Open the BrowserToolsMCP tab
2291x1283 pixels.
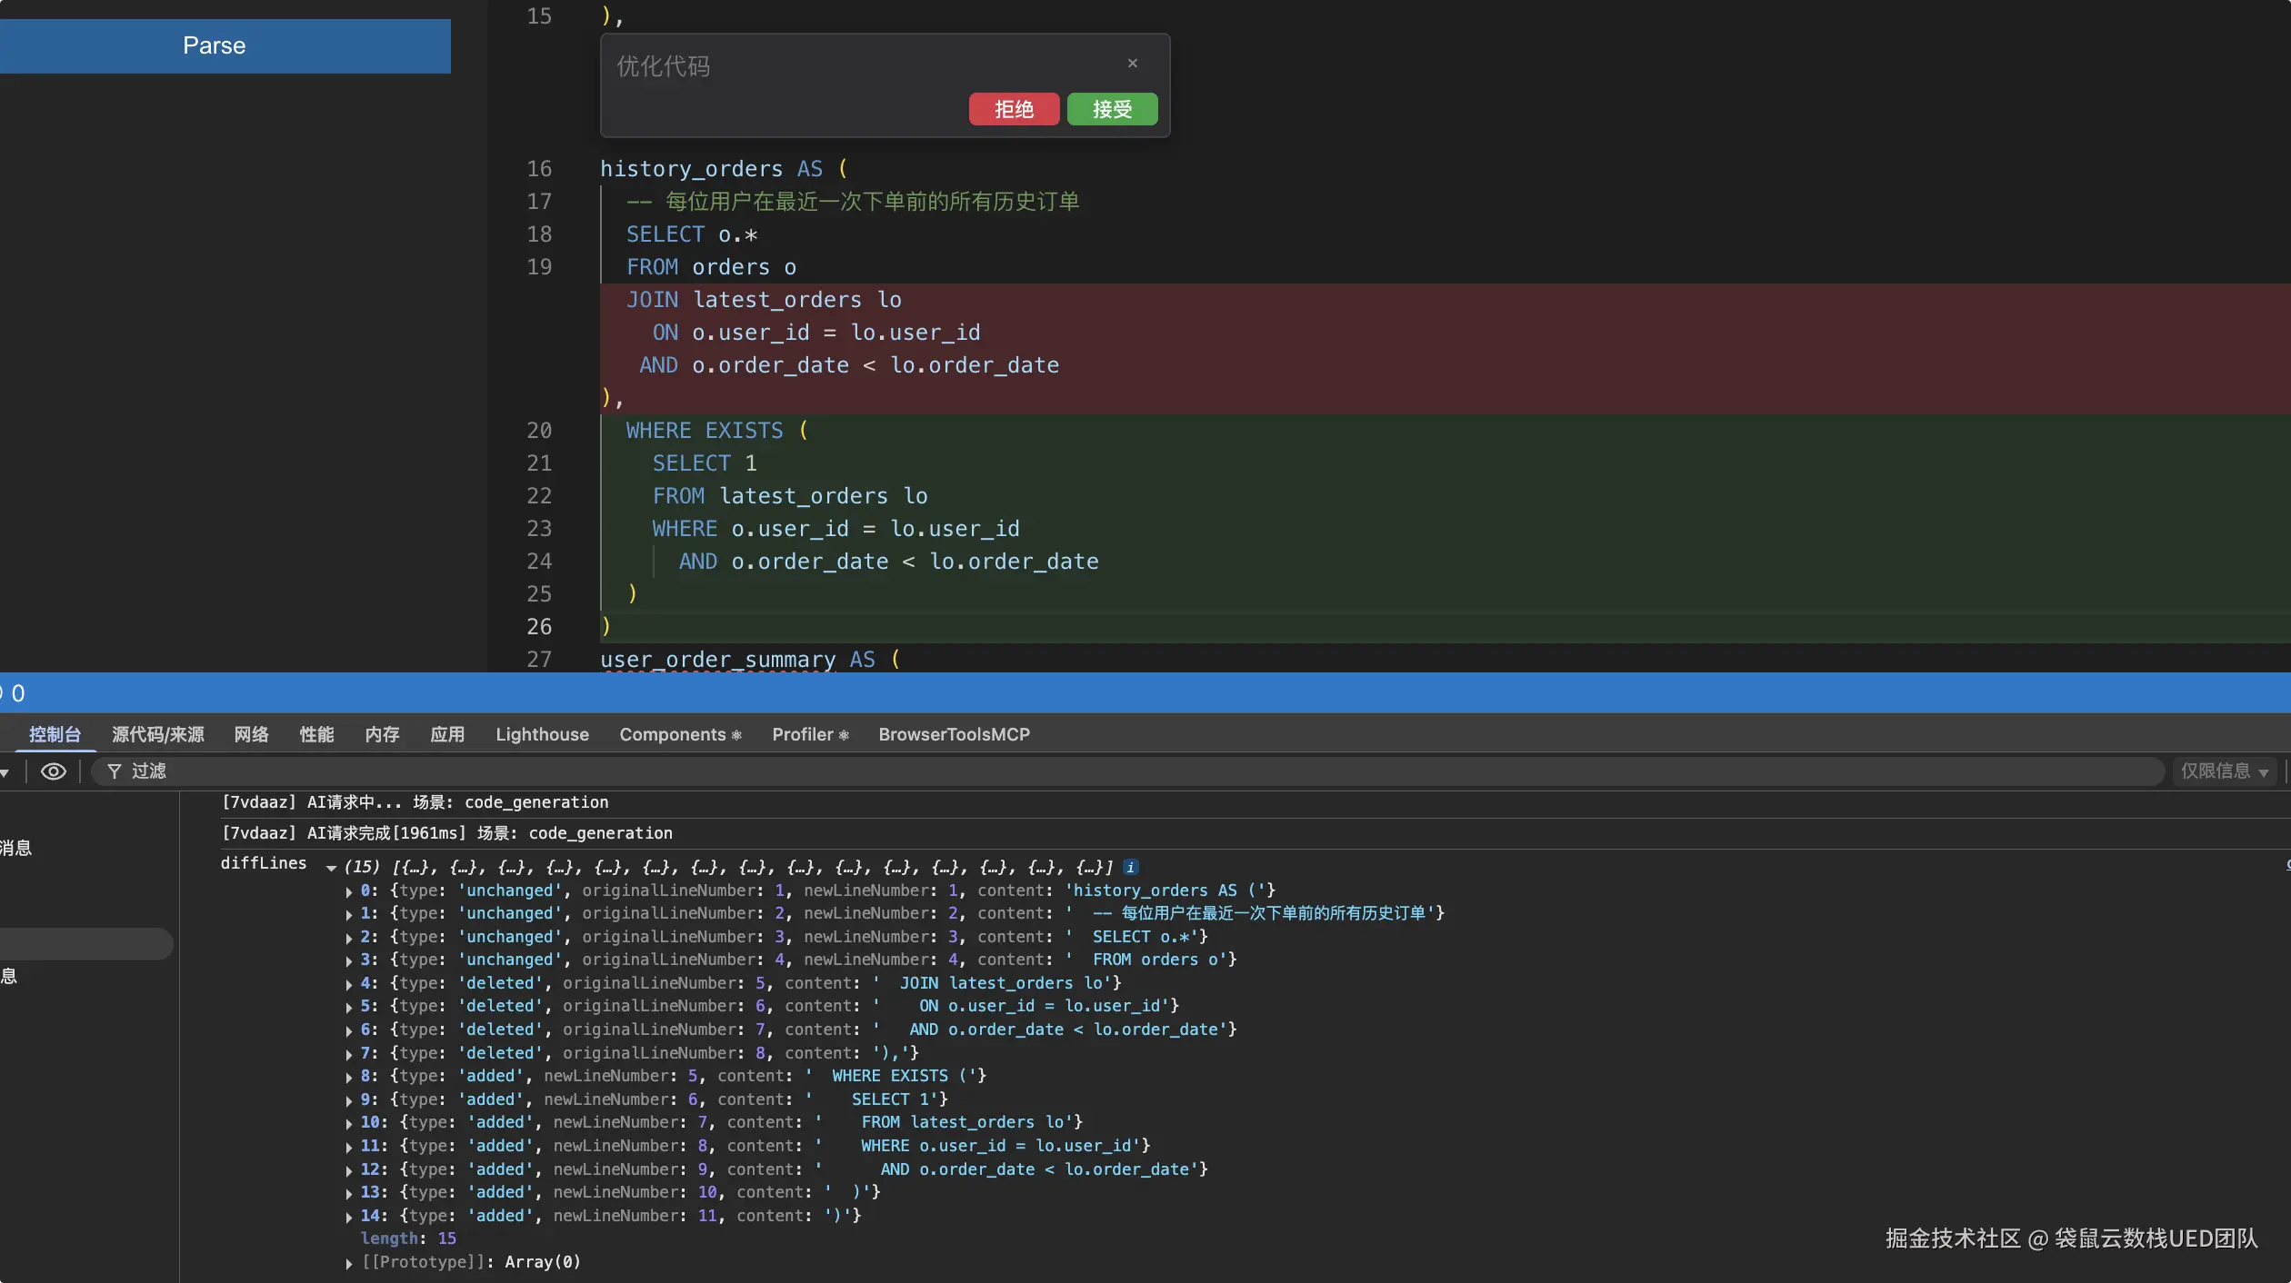pyautogui.click(x=954, y=734)
